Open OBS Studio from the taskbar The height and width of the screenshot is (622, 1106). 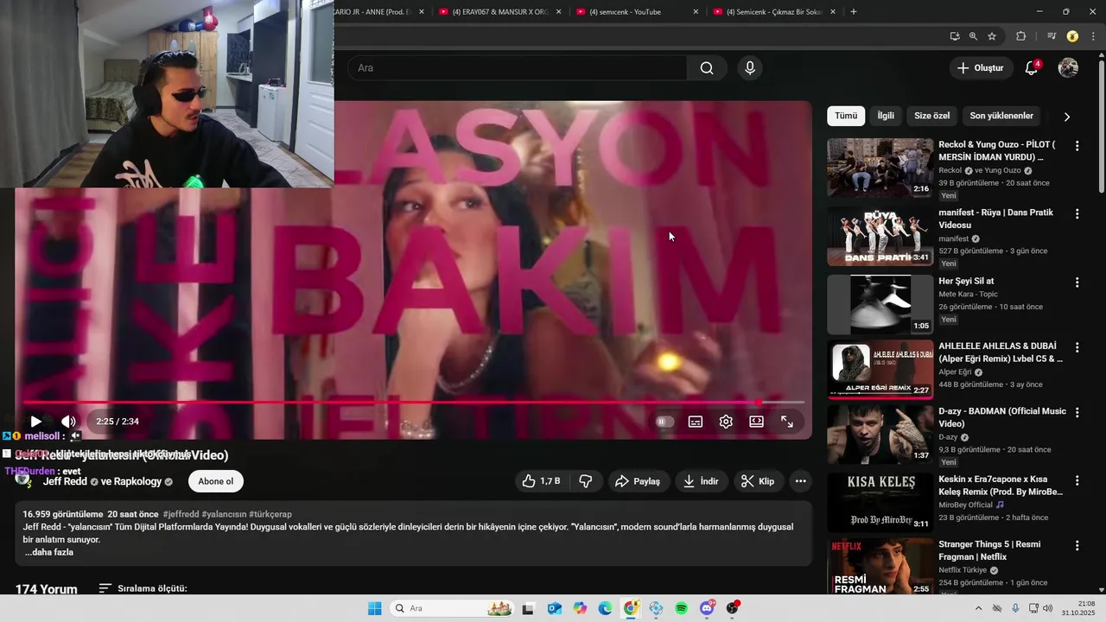click(x=733, y=608)
